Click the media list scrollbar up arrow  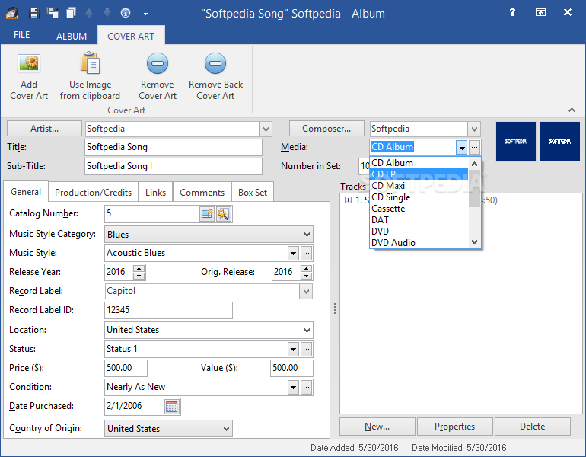[475, 164]
